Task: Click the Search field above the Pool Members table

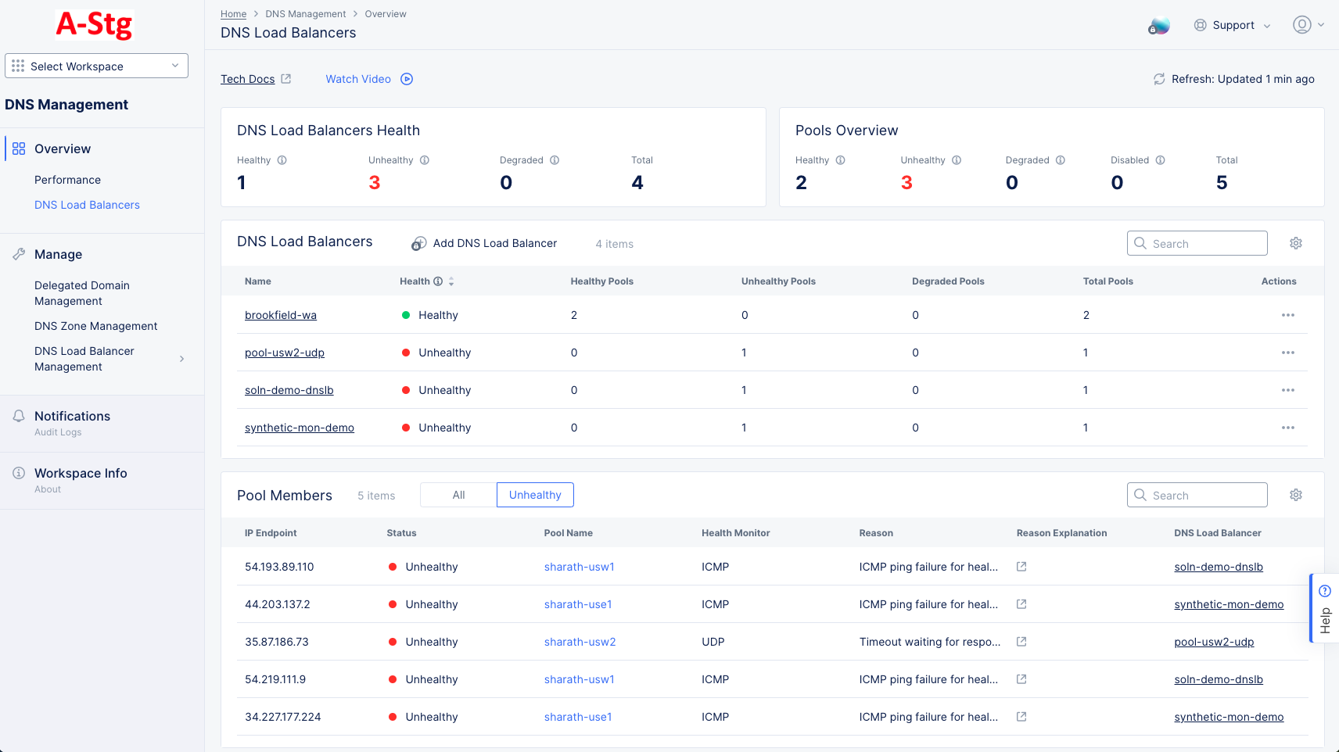Action: tap(1197, 494)
